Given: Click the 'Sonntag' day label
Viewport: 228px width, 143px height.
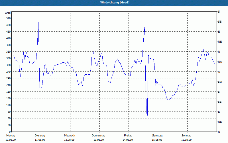Looking at the screenshot, I should pyautogui.click(x=186, y=136).
